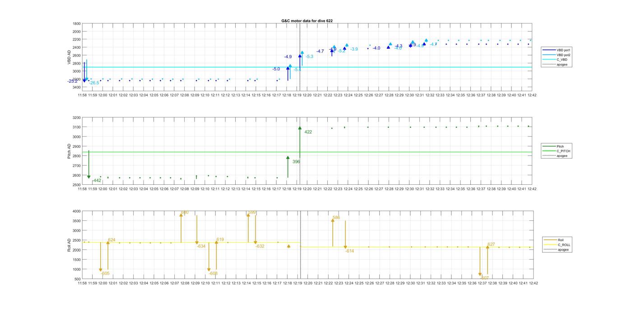Click the '-5.0' data label in VBD plot
Image resolution: width=632 pixels, height=313 pixels.
point(276,69)
